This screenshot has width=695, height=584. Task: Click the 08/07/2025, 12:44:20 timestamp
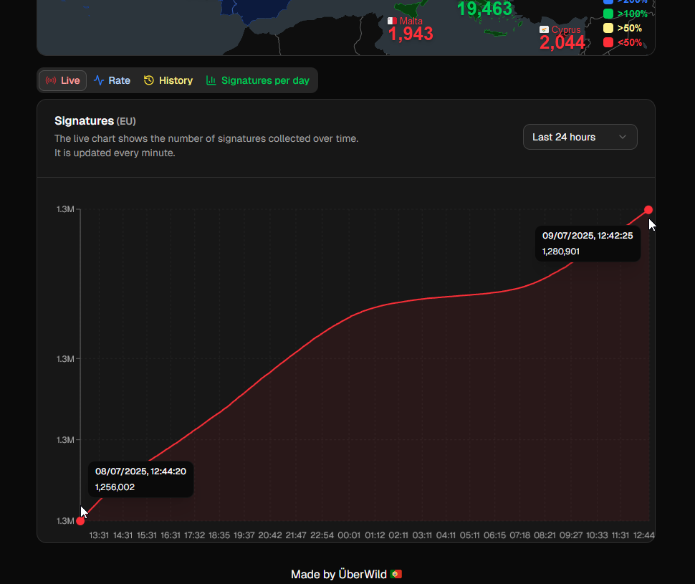[140, 471]
